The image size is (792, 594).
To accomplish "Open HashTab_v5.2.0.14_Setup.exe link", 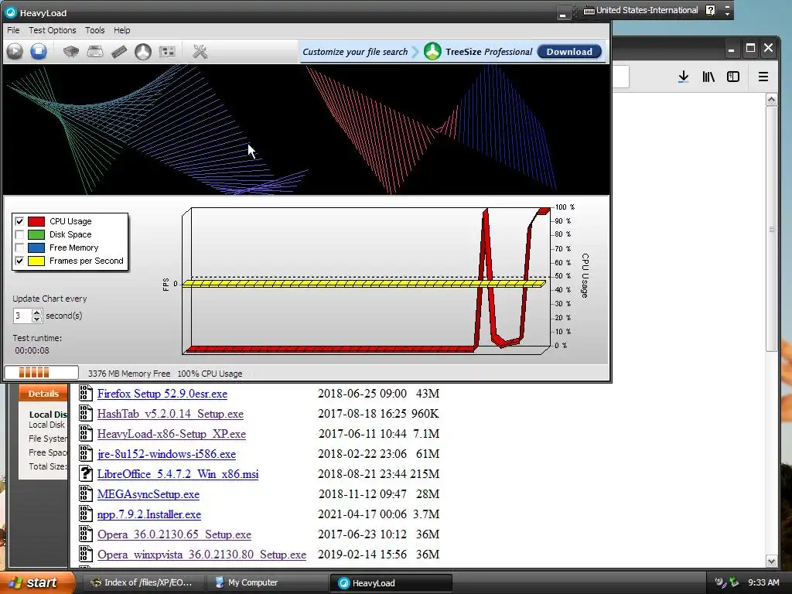I will point(170,414).
